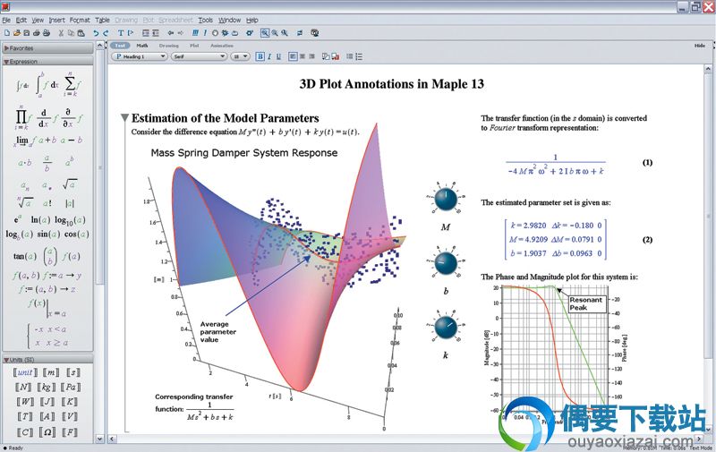Screen dimensions: 716x452
Task: Undo the last action
Action: 96,33
